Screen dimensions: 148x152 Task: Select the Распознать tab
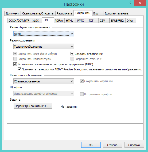click(64, 13)
